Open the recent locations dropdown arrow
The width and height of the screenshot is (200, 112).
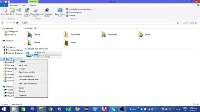[11, 23]
